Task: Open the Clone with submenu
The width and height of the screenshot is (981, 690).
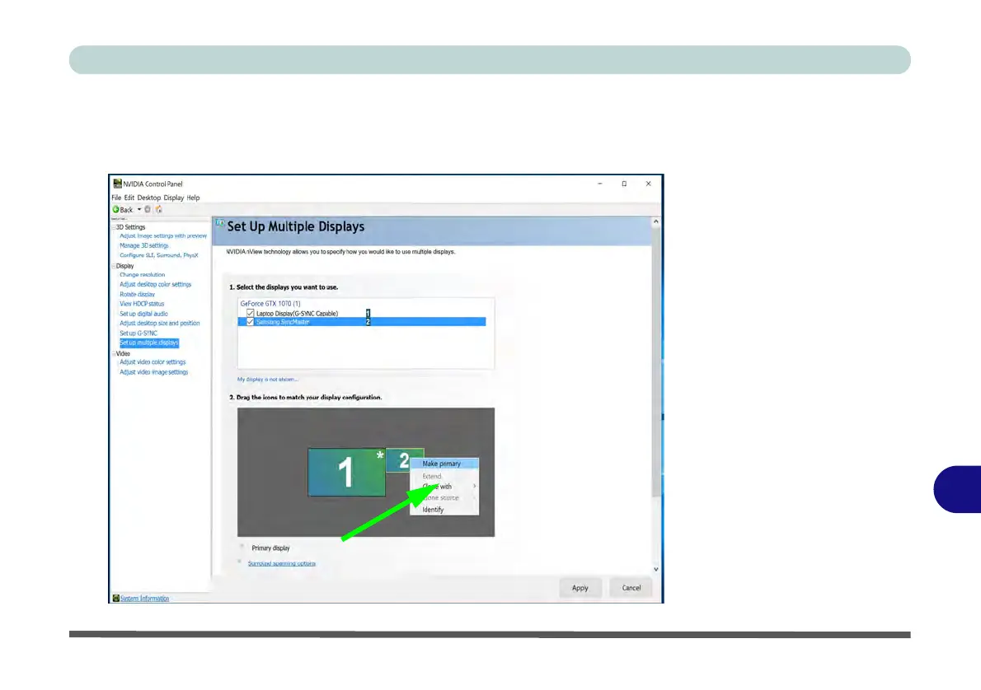Action: [444, 487]
